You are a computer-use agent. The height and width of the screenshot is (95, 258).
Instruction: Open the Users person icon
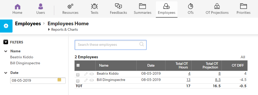pos(40,7)
